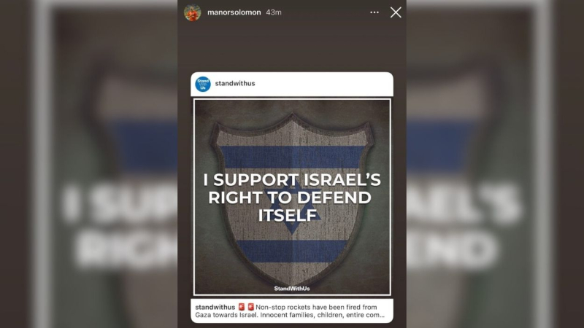The image size is (584, 328).
Task: Advance to next story via right blurred area
Action: (496, 164)
